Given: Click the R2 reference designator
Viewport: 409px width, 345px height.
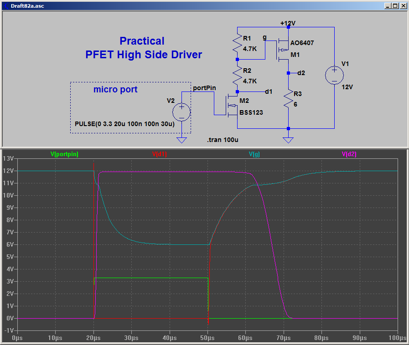Looking at the screenshot, I should click(247, 71).
